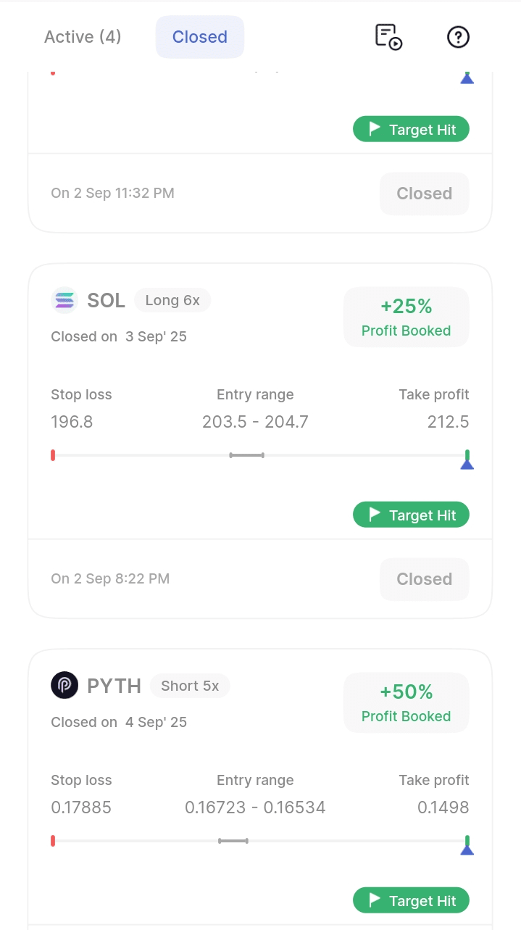Screen dimensions: 521x930
Task: Click the blue price marker on SOL slider
Action: click(x=467, y=463)
